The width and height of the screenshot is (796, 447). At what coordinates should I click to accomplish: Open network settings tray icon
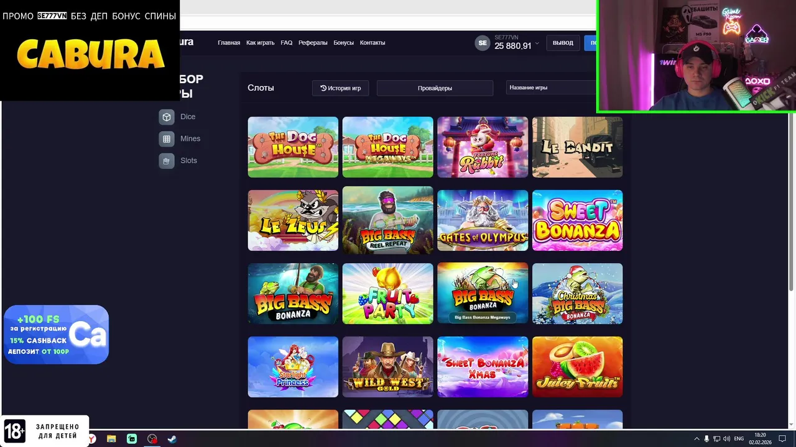[716, 439]
